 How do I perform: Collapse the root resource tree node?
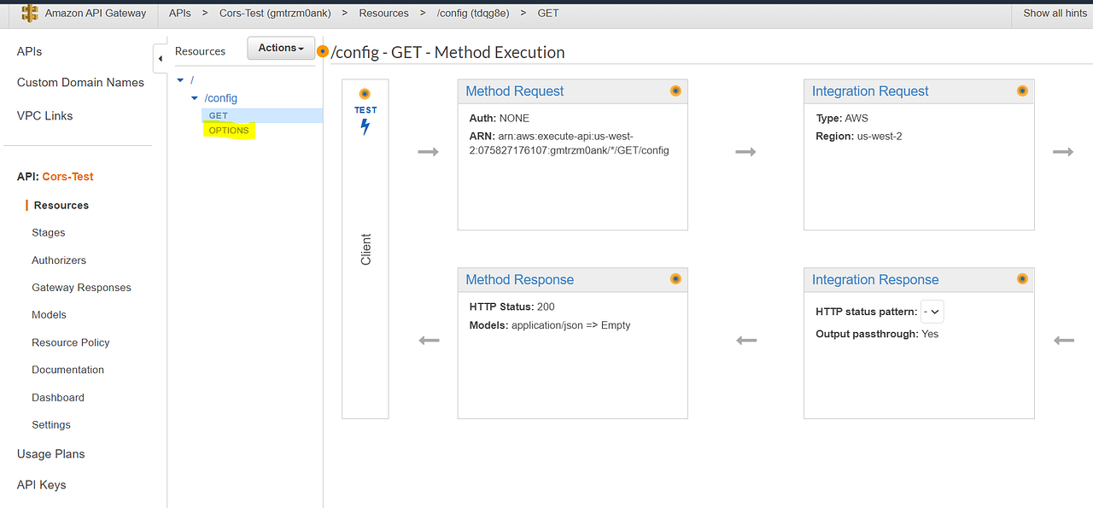pos(180,80)
